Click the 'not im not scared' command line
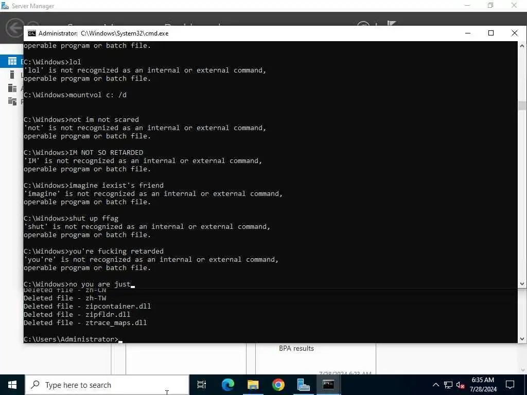 click(x=81, y=119)
